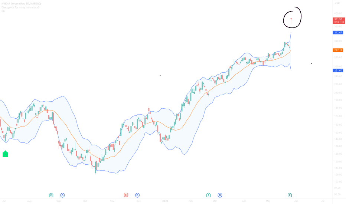346x204 pixels.
Task: Click the 225.00 price axis label
Action: click(x=338, y=84)
